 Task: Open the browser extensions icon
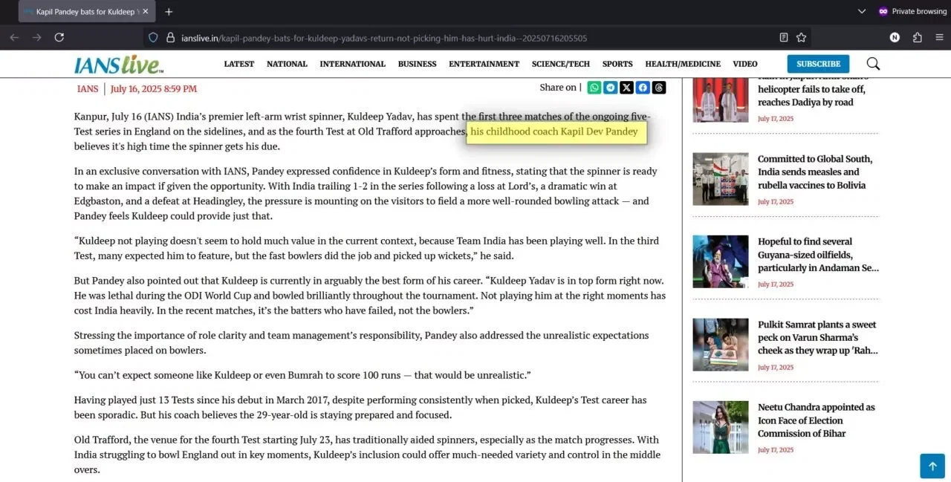(x=917, y=37)
